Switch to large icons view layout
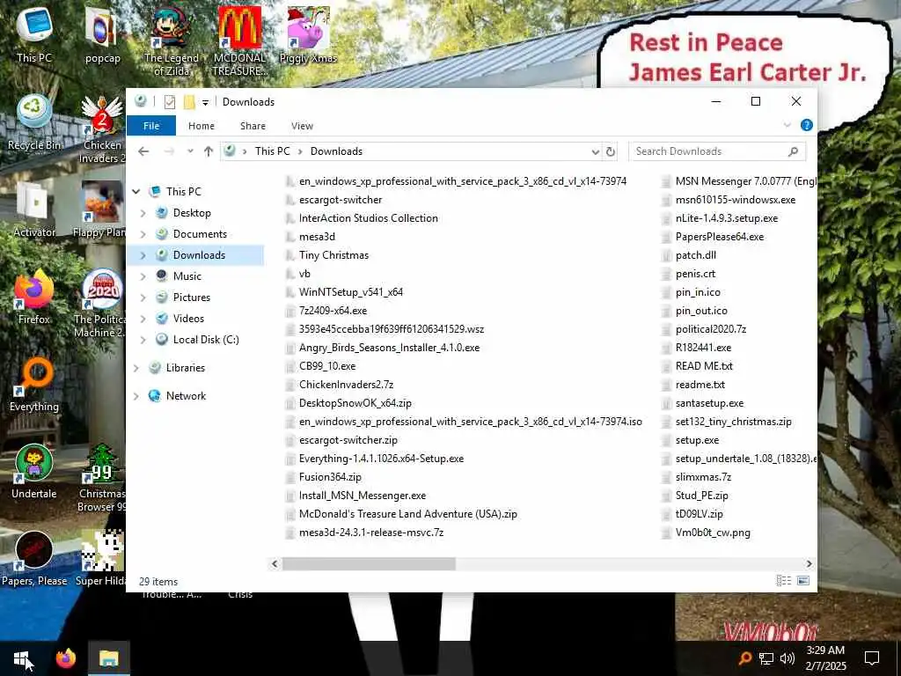Image resolution: width=901 pixels, height=676 pixels. coord(803,581)
